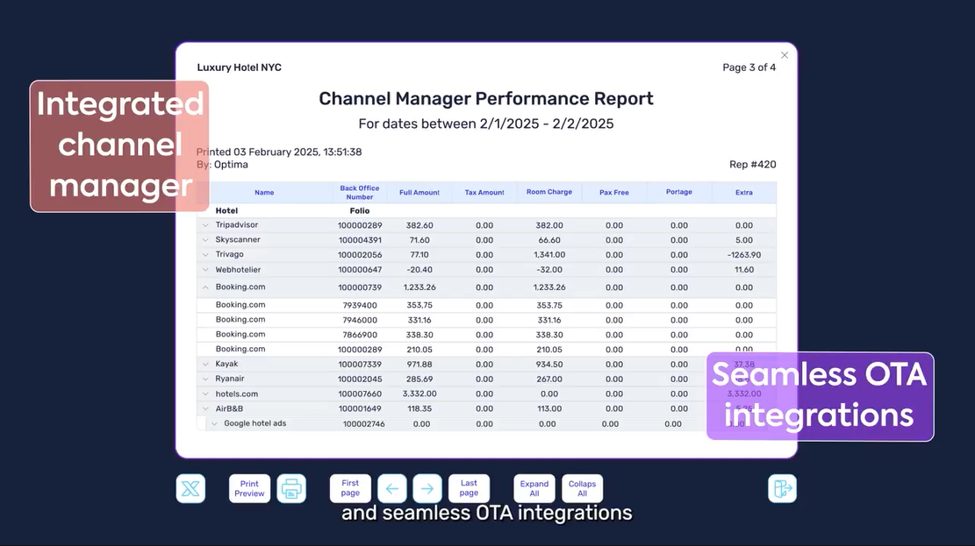Click Room Charge column header
Image resolution: width=975 pixels, height=546 pixels.
click(x=549, y=192)
